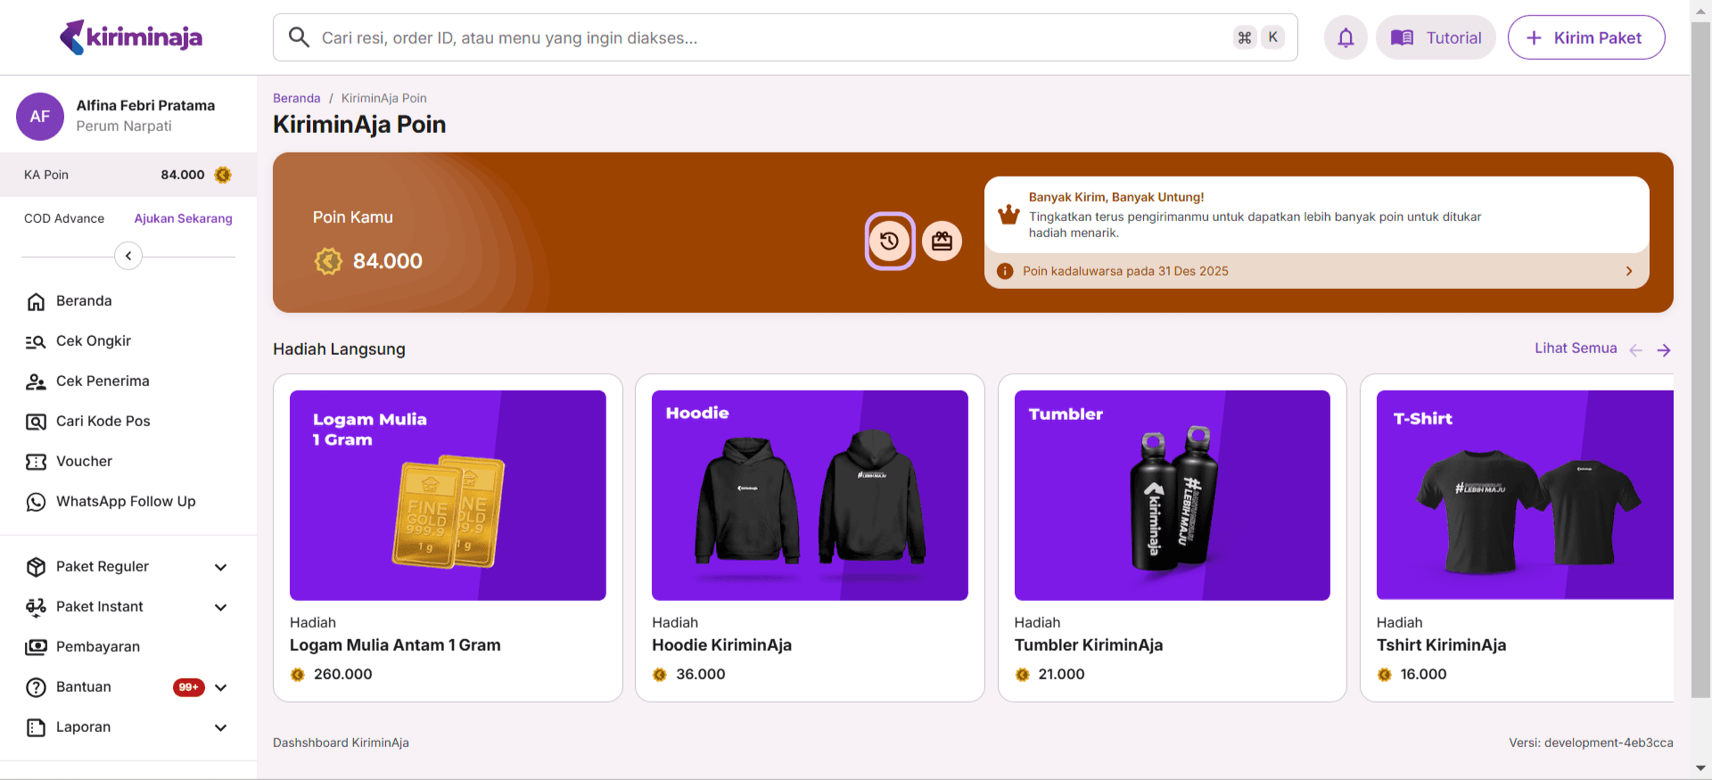Click the Ajukan Sekarang link
The width and height of the screenshot is (1712, 780).
tap(183, 218)
